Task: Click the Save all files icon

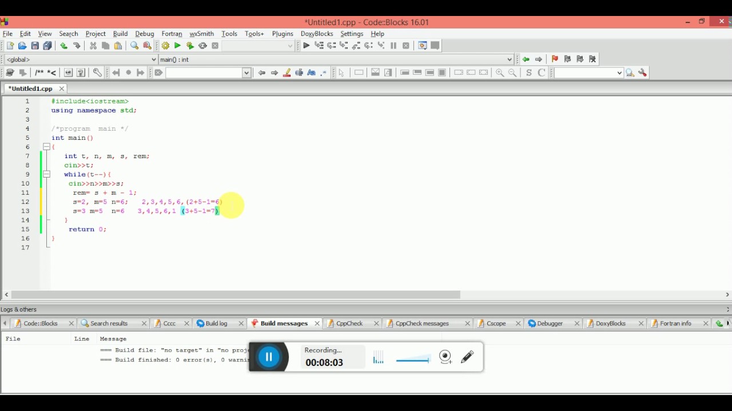Action: [x=47, y=46]
